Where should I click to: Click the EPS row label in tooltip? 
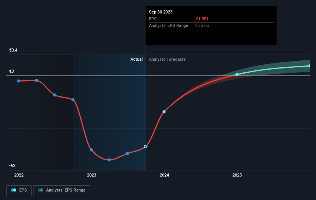tap(152, 19)
